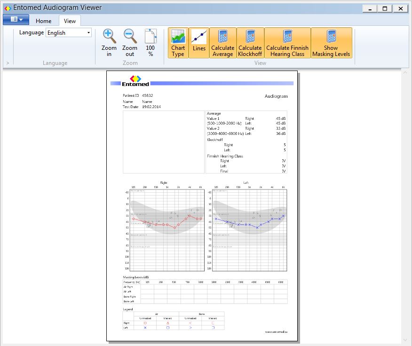
Task: Switch to the Home ribbon tab
Action: tap(44, 21)
